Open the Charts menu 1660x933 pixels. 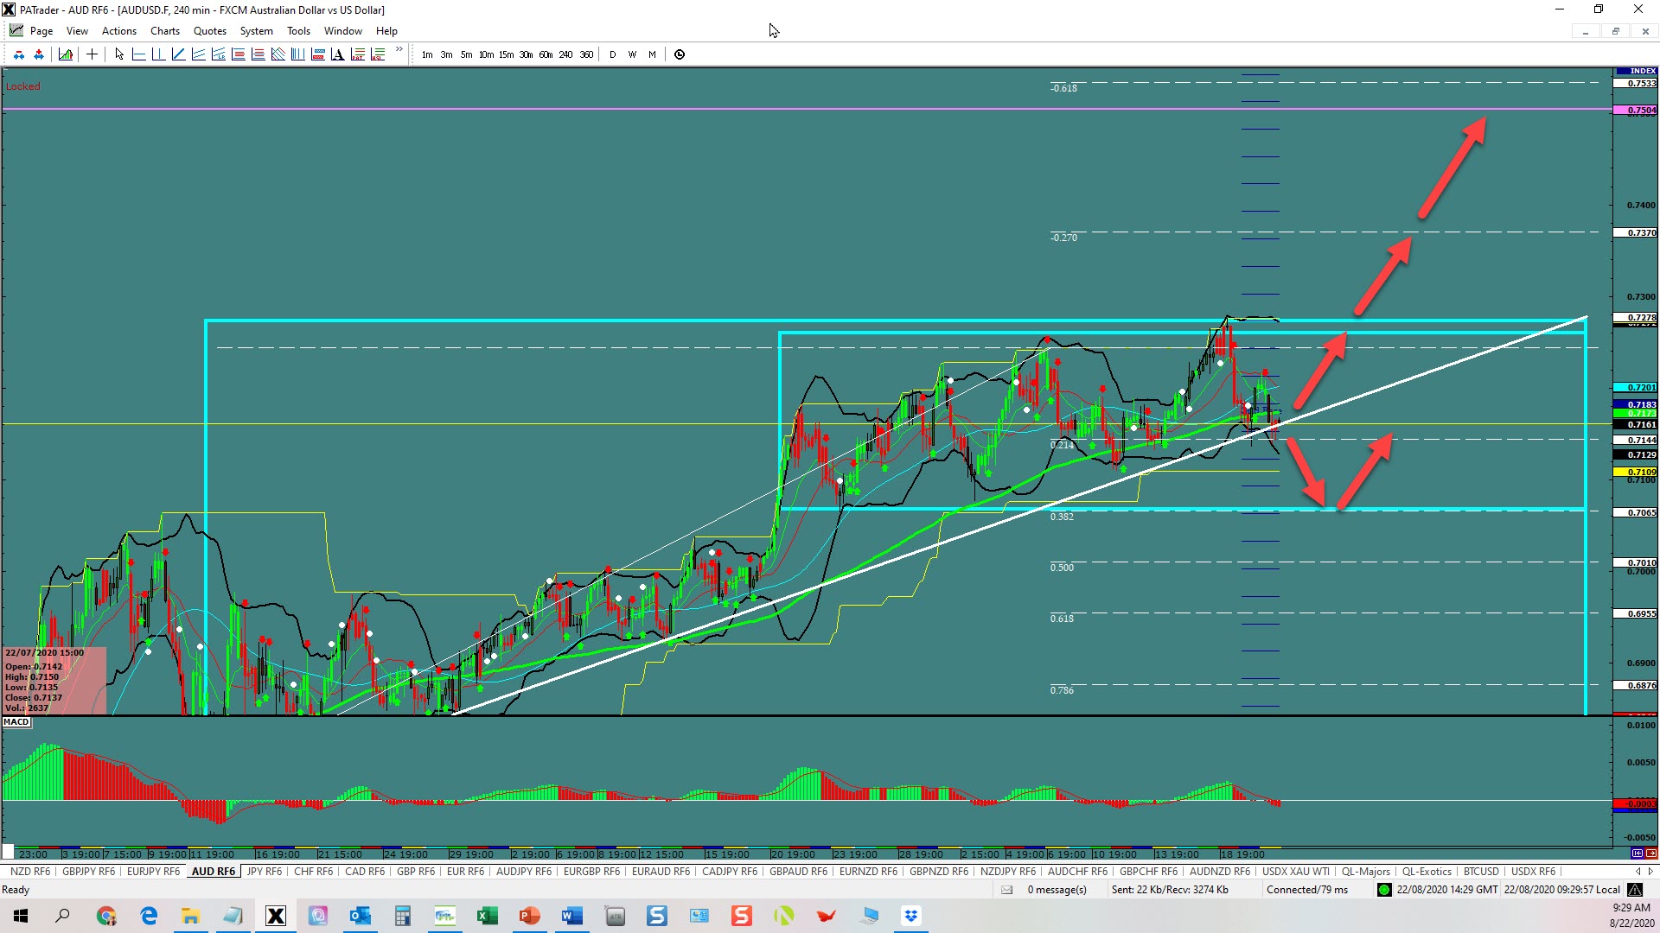click(164, 31)
